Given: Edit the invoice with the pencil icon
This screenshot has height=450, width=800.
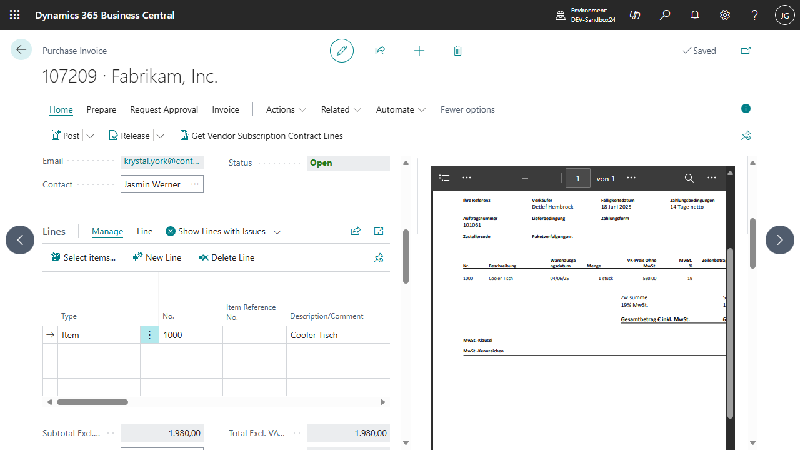Looking at the screenshot, I should coord(341,50).
